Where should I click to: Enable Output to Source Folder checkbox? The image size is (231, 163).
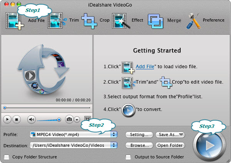[x=128, y=157]
